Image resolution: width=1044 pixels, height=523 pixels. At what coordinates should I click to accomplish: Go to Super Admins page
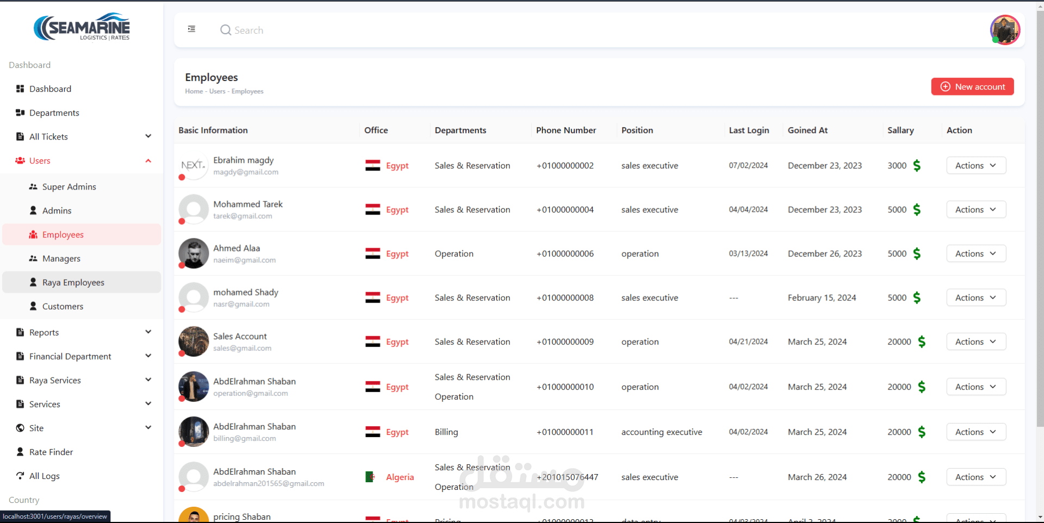click(82, 187)
